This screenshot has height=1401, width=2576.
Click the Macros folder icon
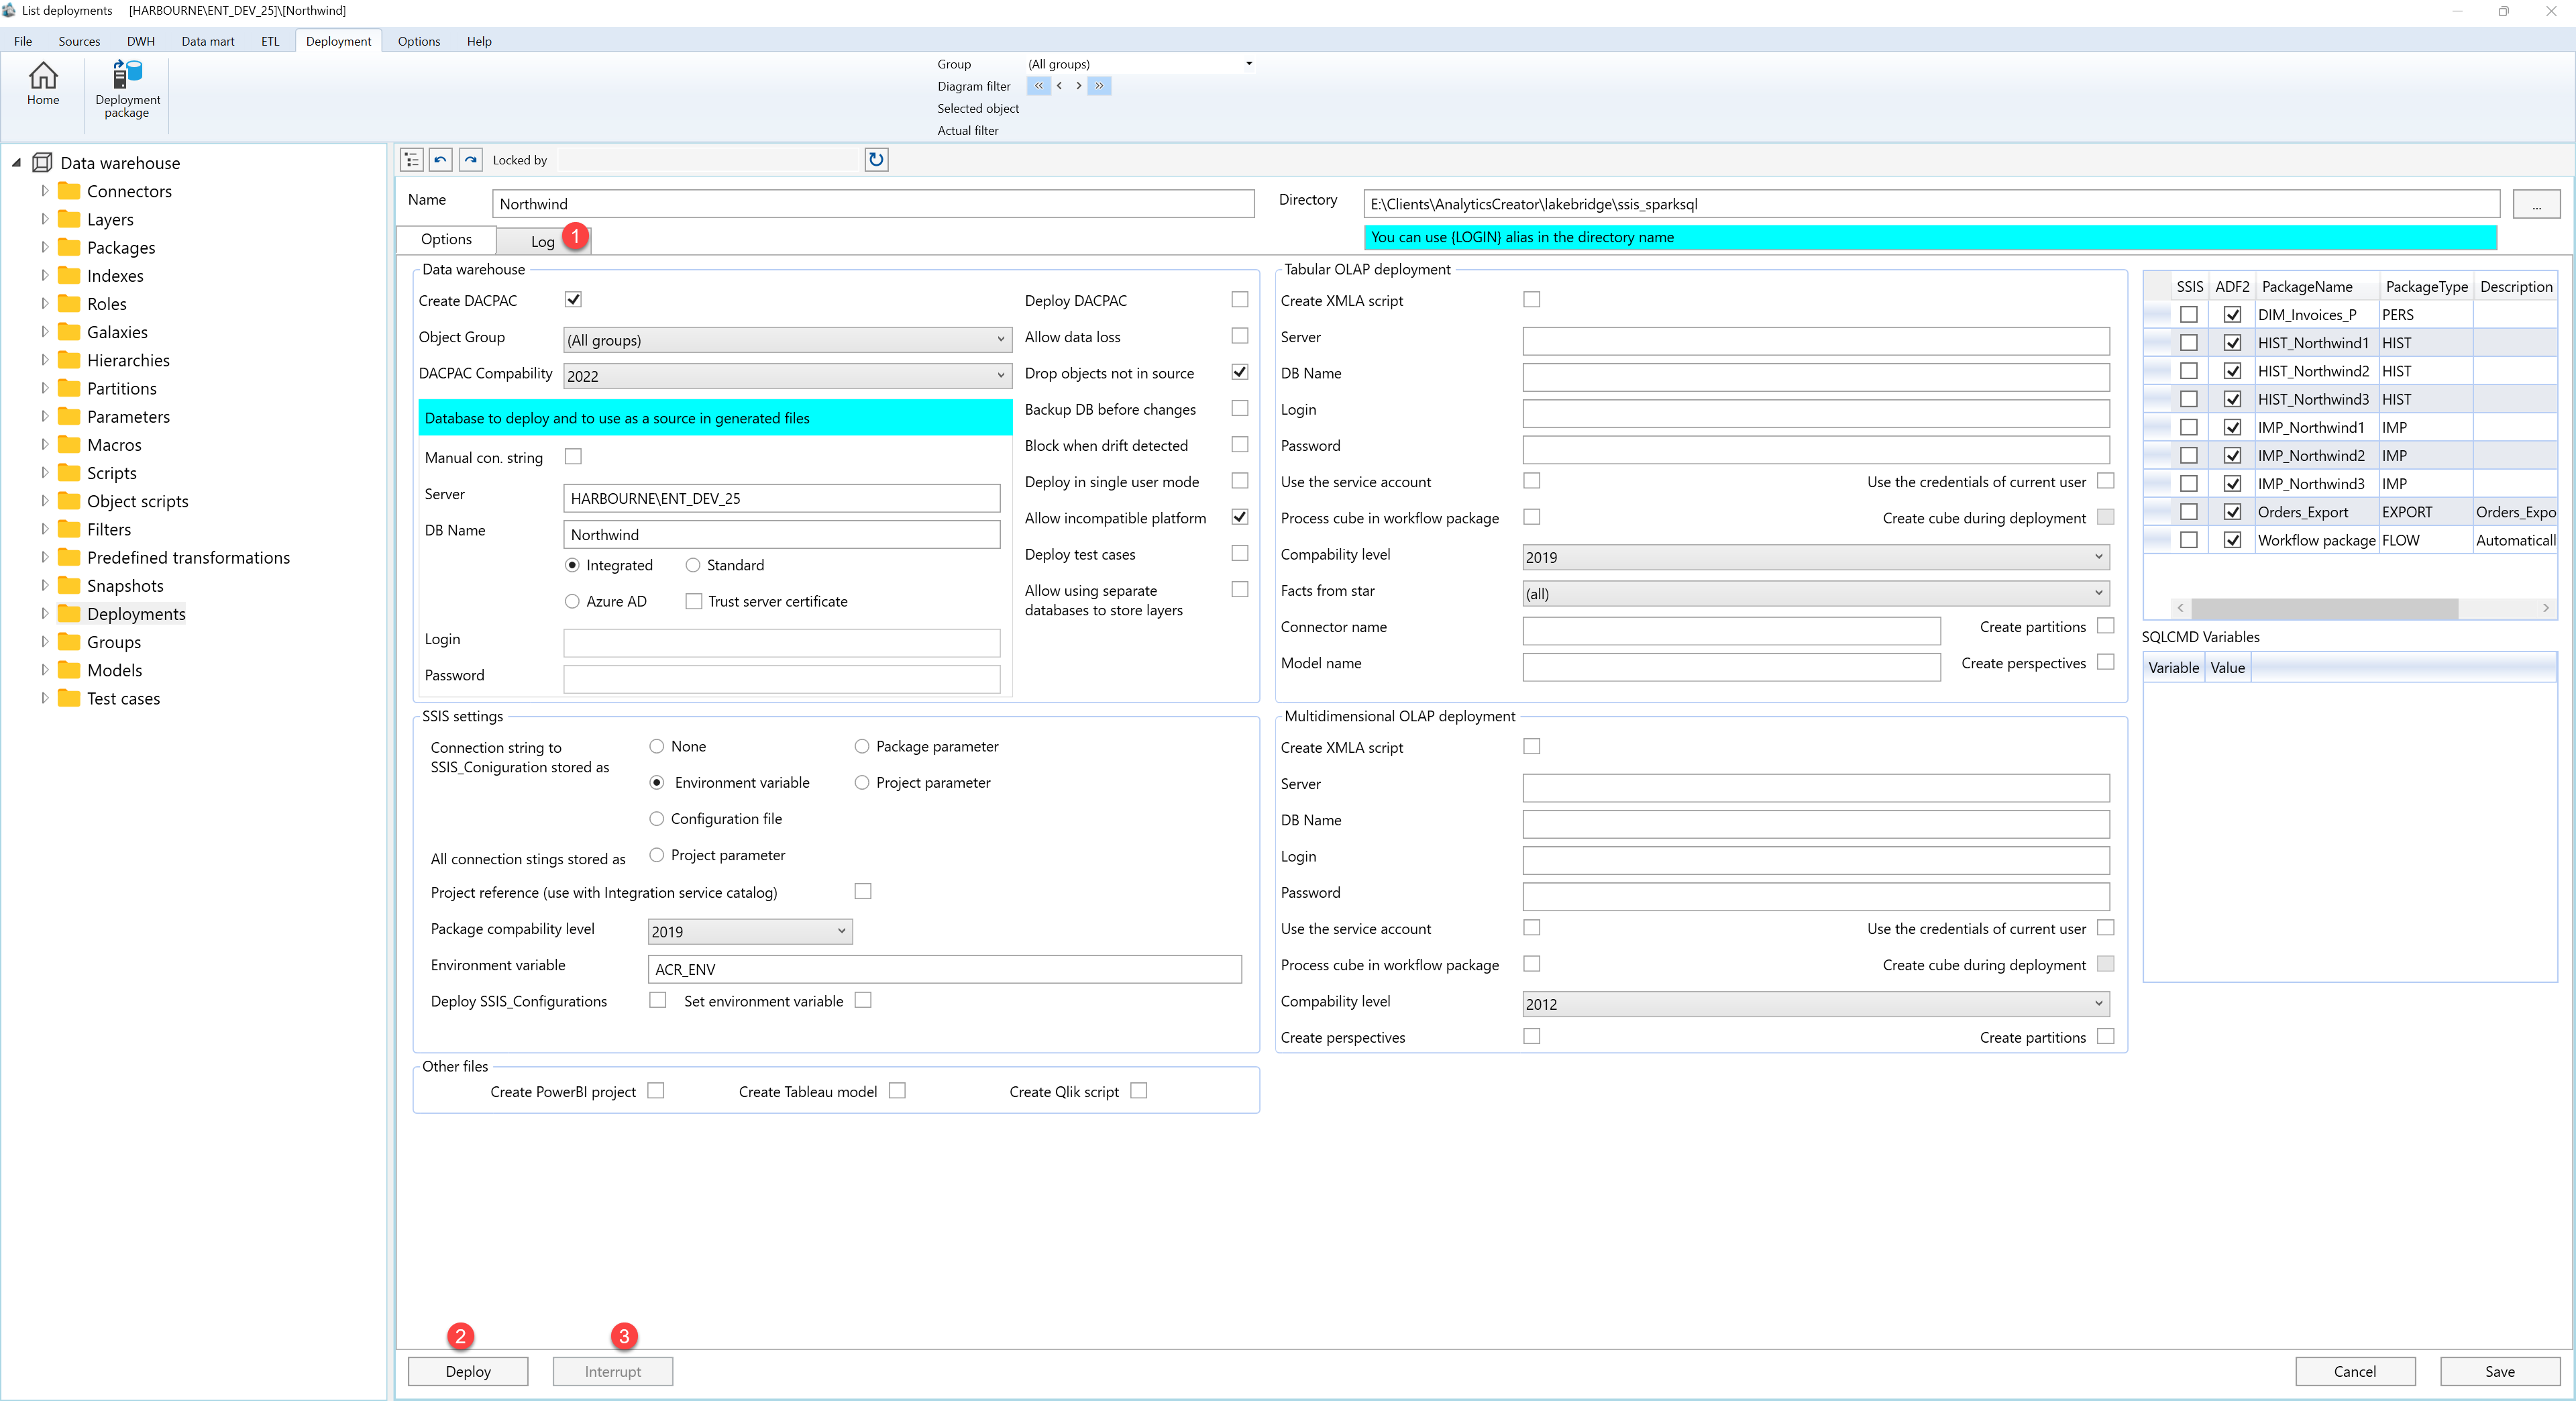(69, 444)
